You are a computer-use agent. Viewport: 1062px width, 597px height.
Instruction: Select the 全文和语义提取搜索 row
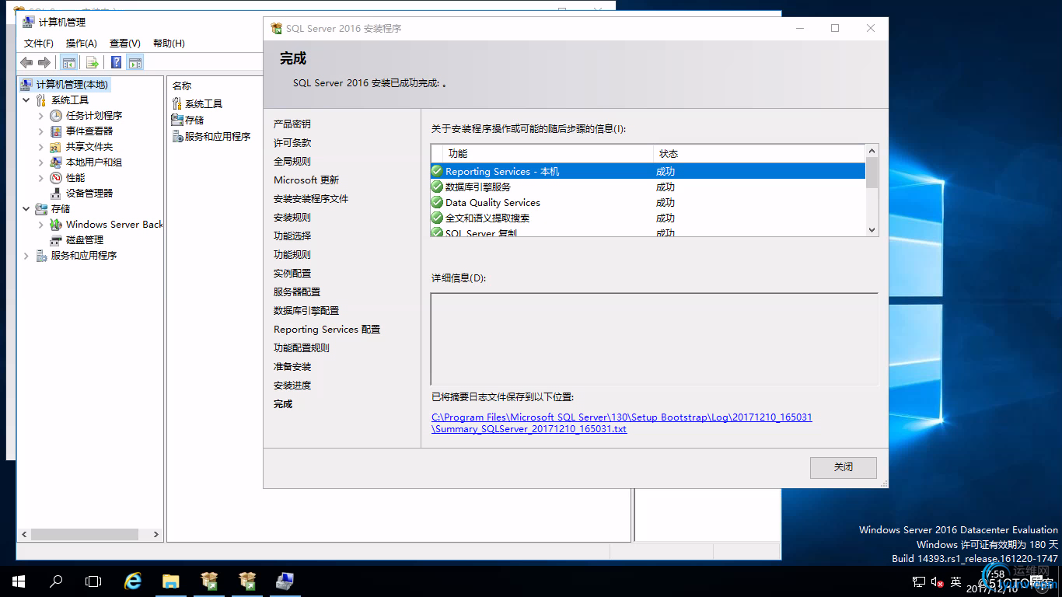[648, 218]
